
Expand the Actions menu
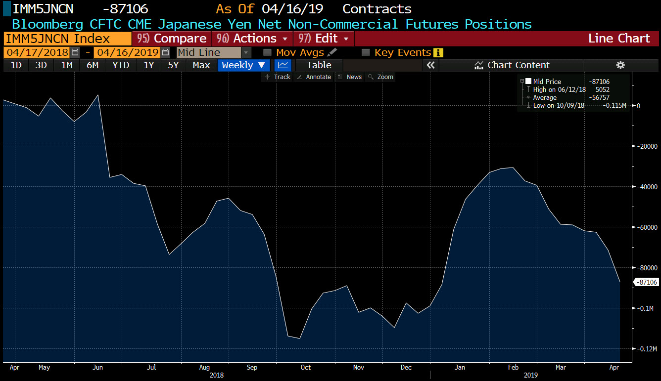[252, 39]
